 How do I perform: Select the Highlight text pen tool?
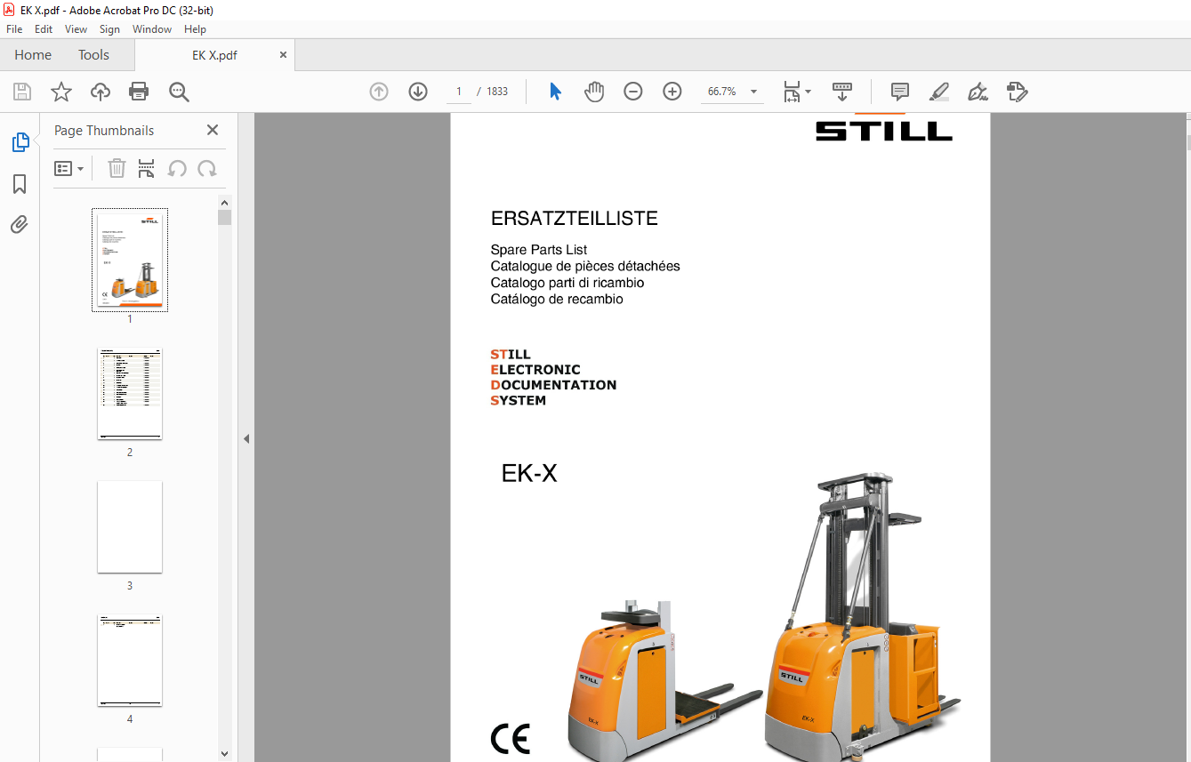[939, 92]
